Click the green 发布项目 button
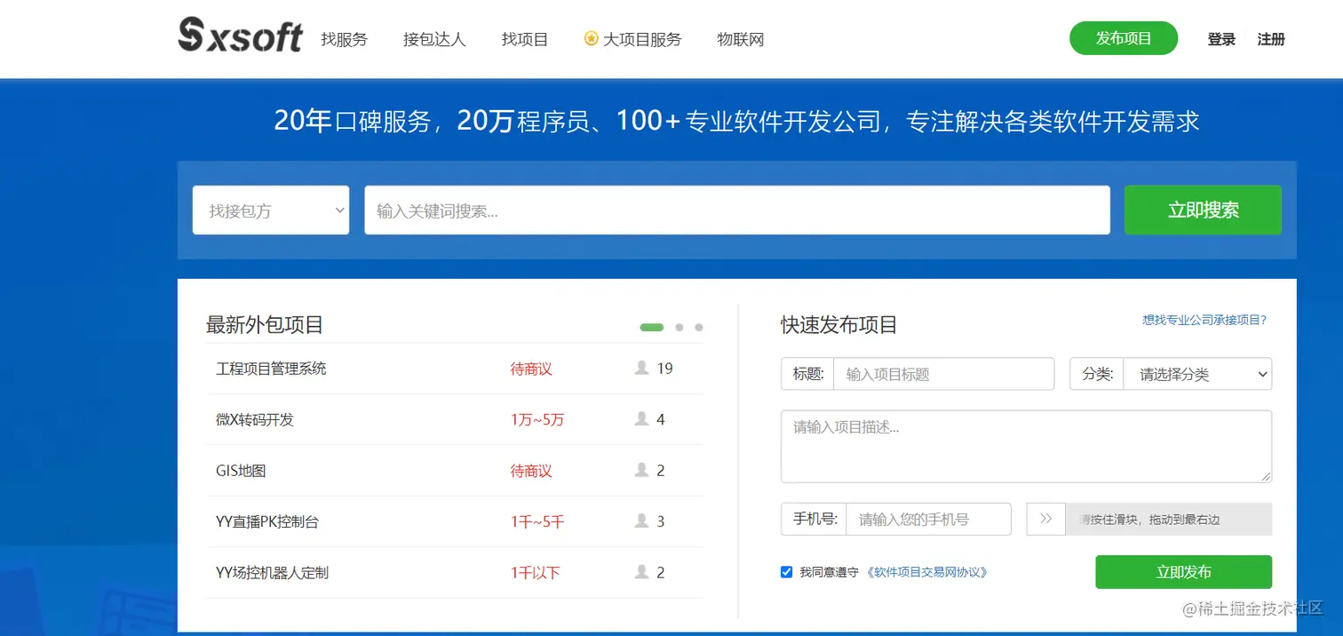This screenshot has height=636, width=1343. tap(1124, 38)
